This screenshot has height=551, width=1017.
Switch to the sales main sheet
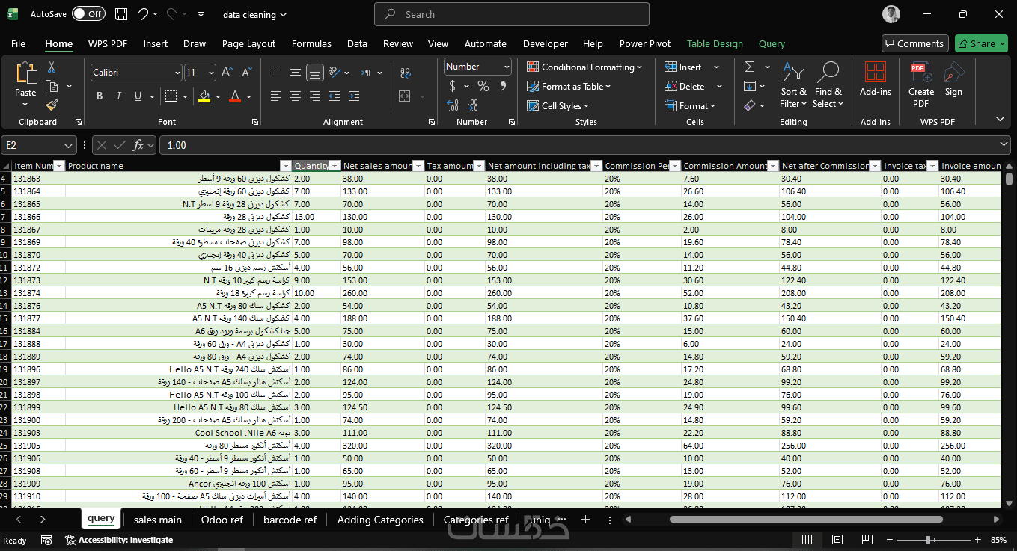[157, 520]
